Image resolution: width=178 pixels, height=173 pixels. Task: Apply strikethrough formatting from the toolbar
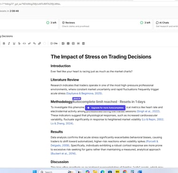click(19, 43)
